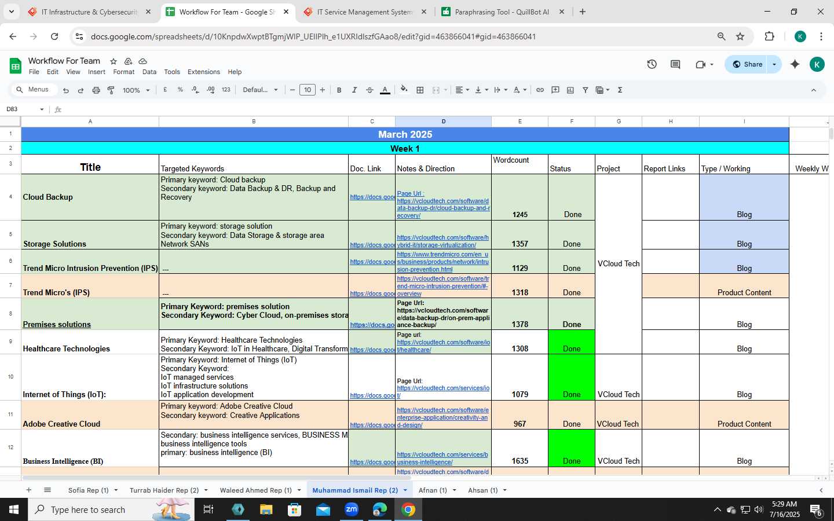Open version history clock icon
Image resolution: width=834 pixels, height=521 pixels.
(652, 64)
